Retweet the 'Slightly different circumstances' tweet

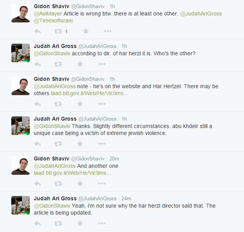point(58,144)
